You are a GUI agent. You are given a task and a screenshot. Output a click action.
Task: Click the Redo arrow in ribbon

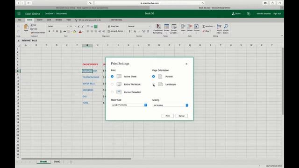[x=18, y=31]
